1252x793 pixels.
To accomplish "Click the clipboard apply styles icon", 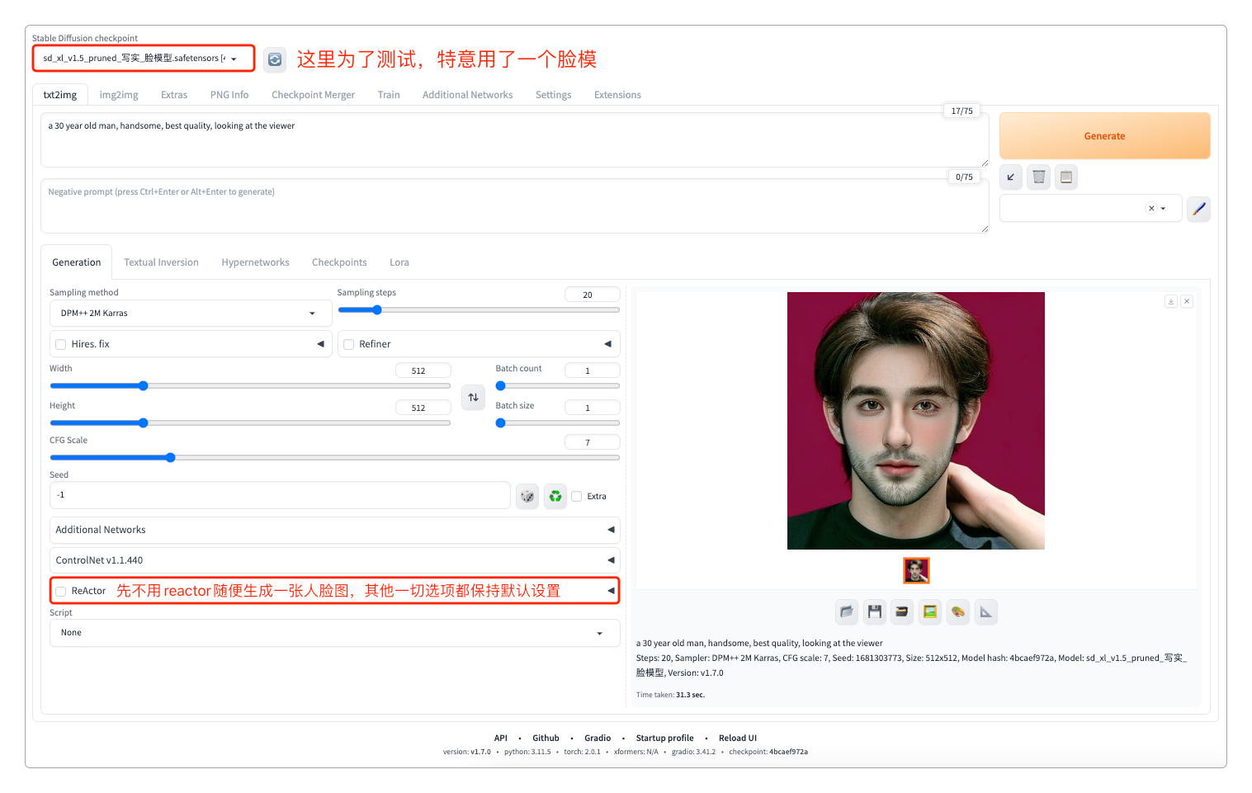I will pos(1066,177).
